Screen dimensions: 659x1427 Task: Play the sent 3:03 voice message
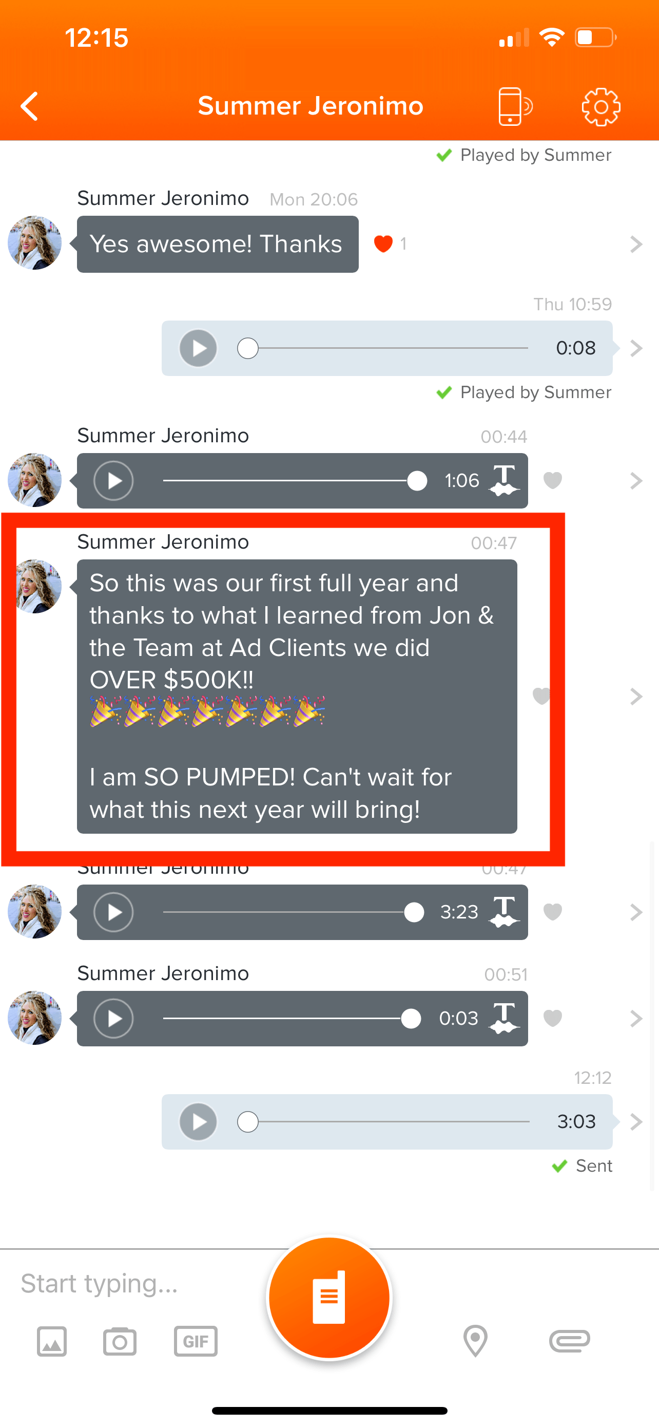pyautogui.click(x=198, y=1122)
